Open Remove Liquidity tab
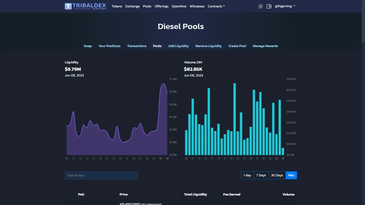This screenshot has width=365, height=205. pyautogui.click(x=208, y=46)
